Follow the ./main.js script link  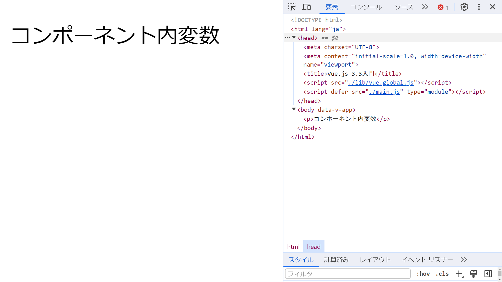point(384,92)
